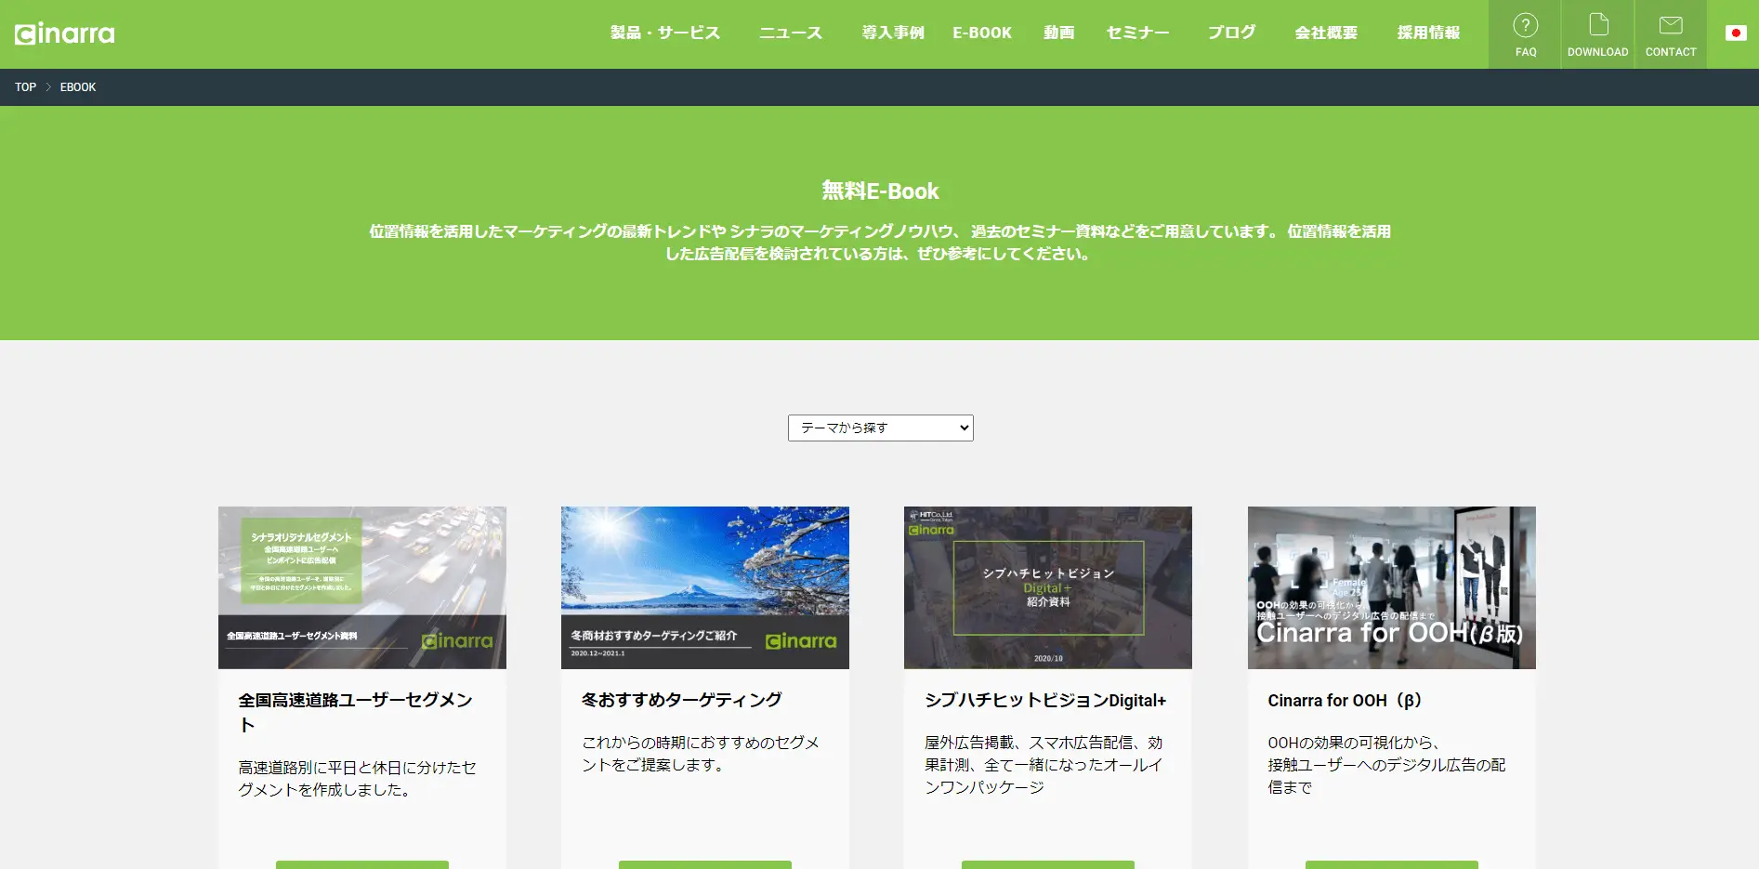
Task: Click the 冬おすすめターゲティング card title
Action: click(x=682, y=700)
